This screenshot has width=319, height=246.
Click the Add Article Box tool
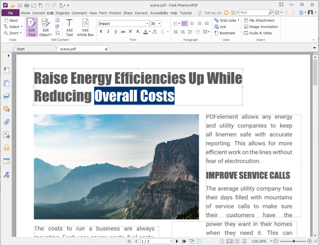click(85, 28)
